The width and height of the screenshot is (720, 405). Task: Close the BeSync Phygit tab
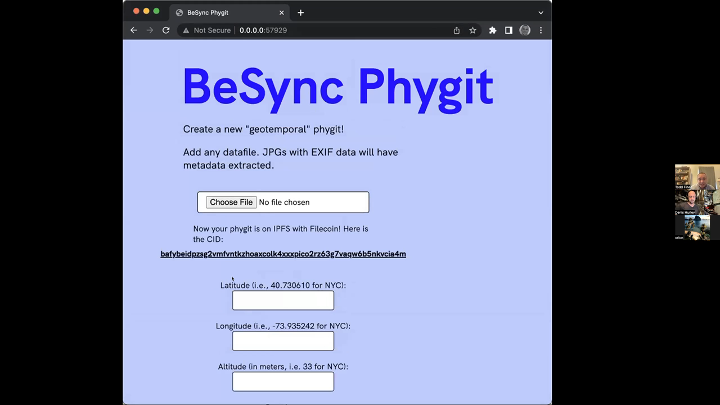(x=282, y=12)
